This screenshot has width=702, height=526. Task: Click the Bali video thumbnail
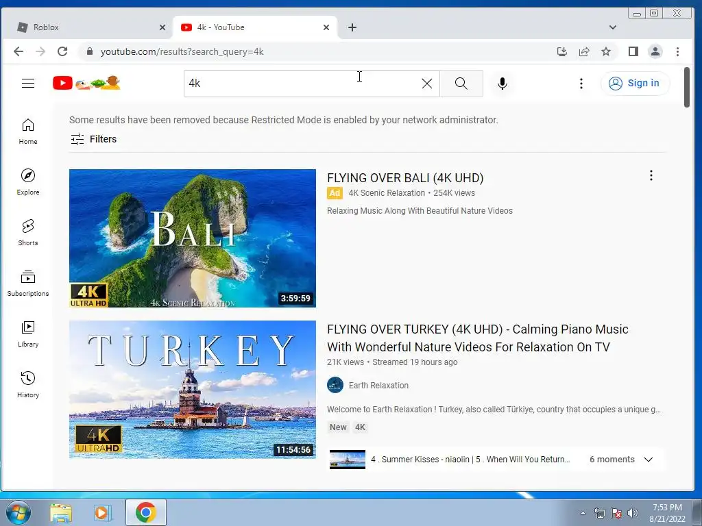[193, 238]
